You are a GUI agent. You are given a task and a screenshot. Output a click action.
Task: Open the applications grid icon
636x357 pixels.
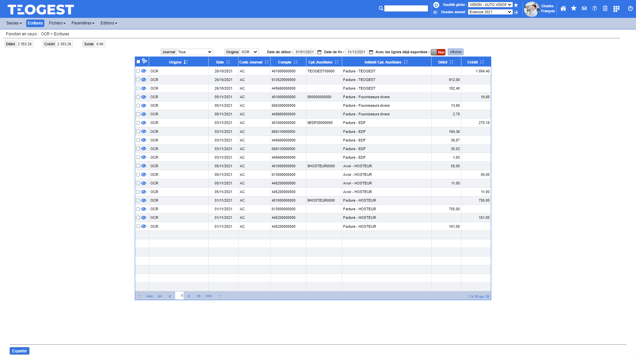coord(616,8)
